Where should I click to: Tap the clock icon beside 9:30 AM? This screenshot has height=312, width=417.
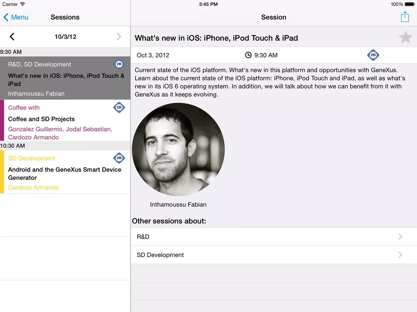(248, 55)
